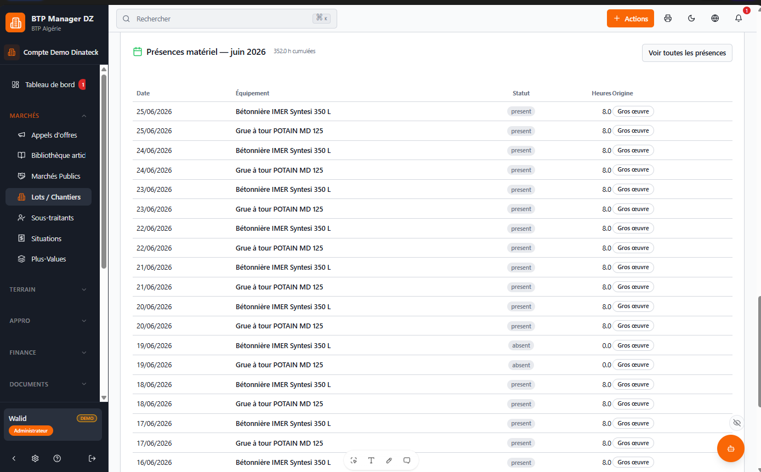Log out using the exit icon
Viewport: 761px width, 472px height.
pos(92,458)
